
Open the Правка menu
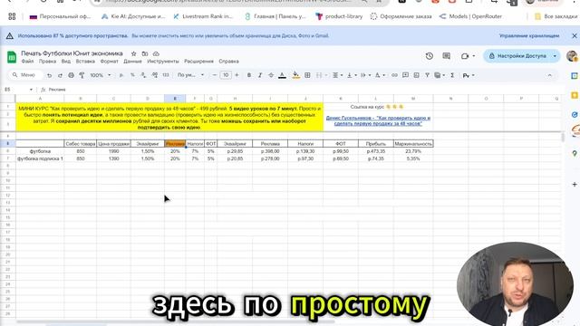pos(47,62)
